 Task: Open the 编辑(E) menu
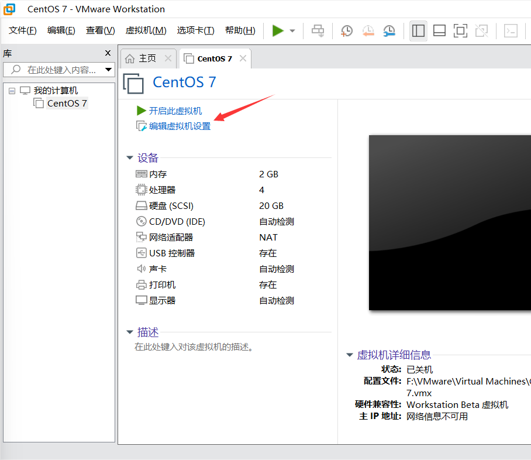61,30
